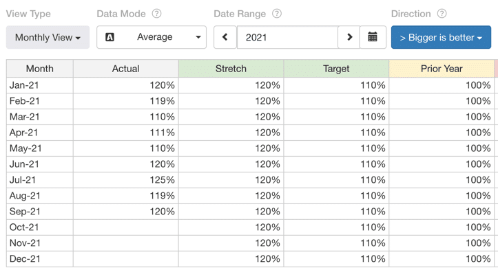Select the Actual cell for Jul-21 showing 125%
The height and width of the screenshot is (279, 498).
click(126, 180)
